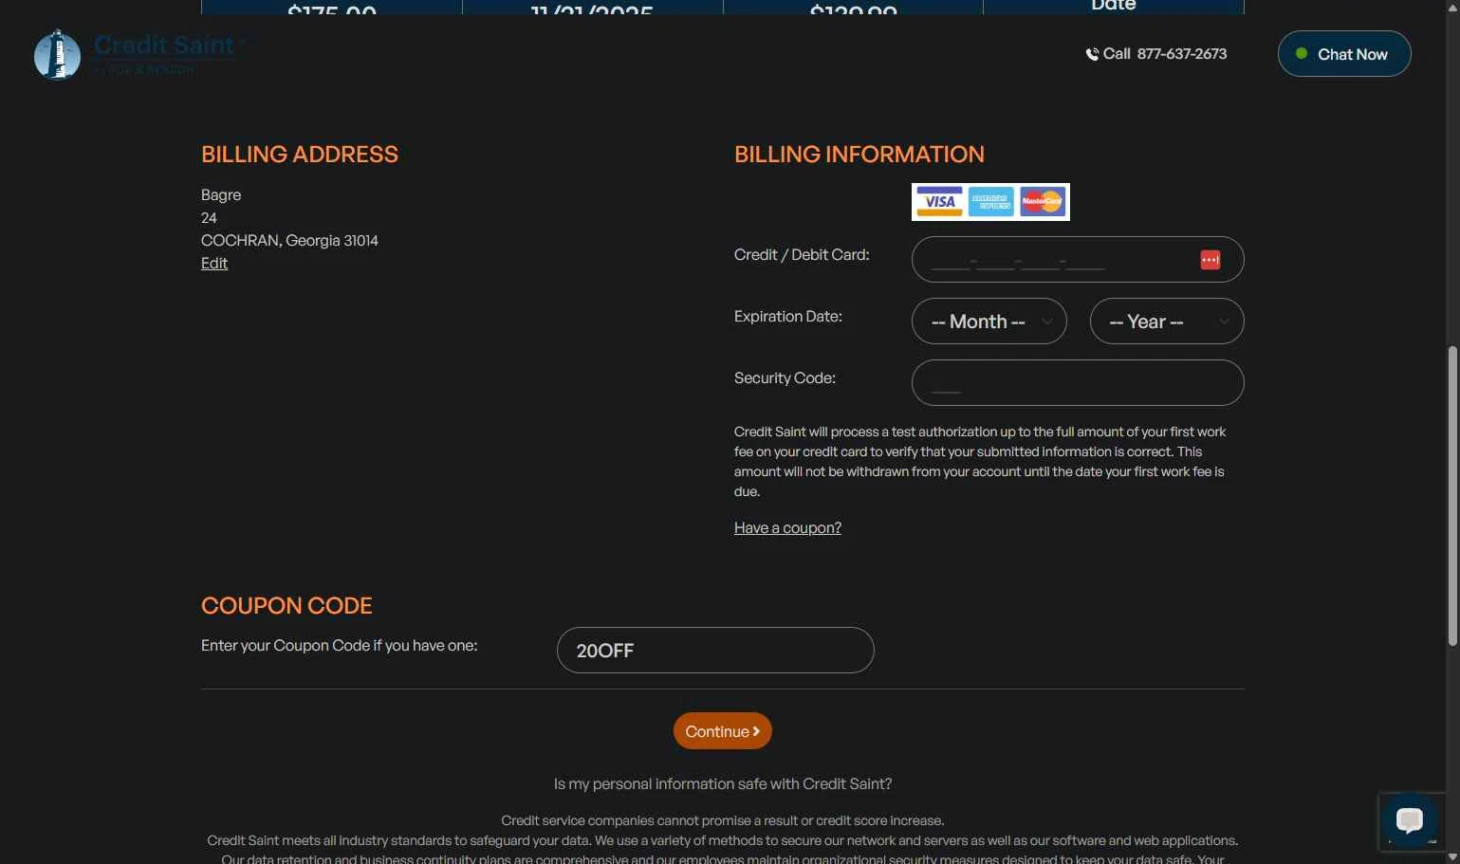This screenshot has width=1460, height=864.
Task: Click the street number 24 in billing address
Action: click(209, 218)
